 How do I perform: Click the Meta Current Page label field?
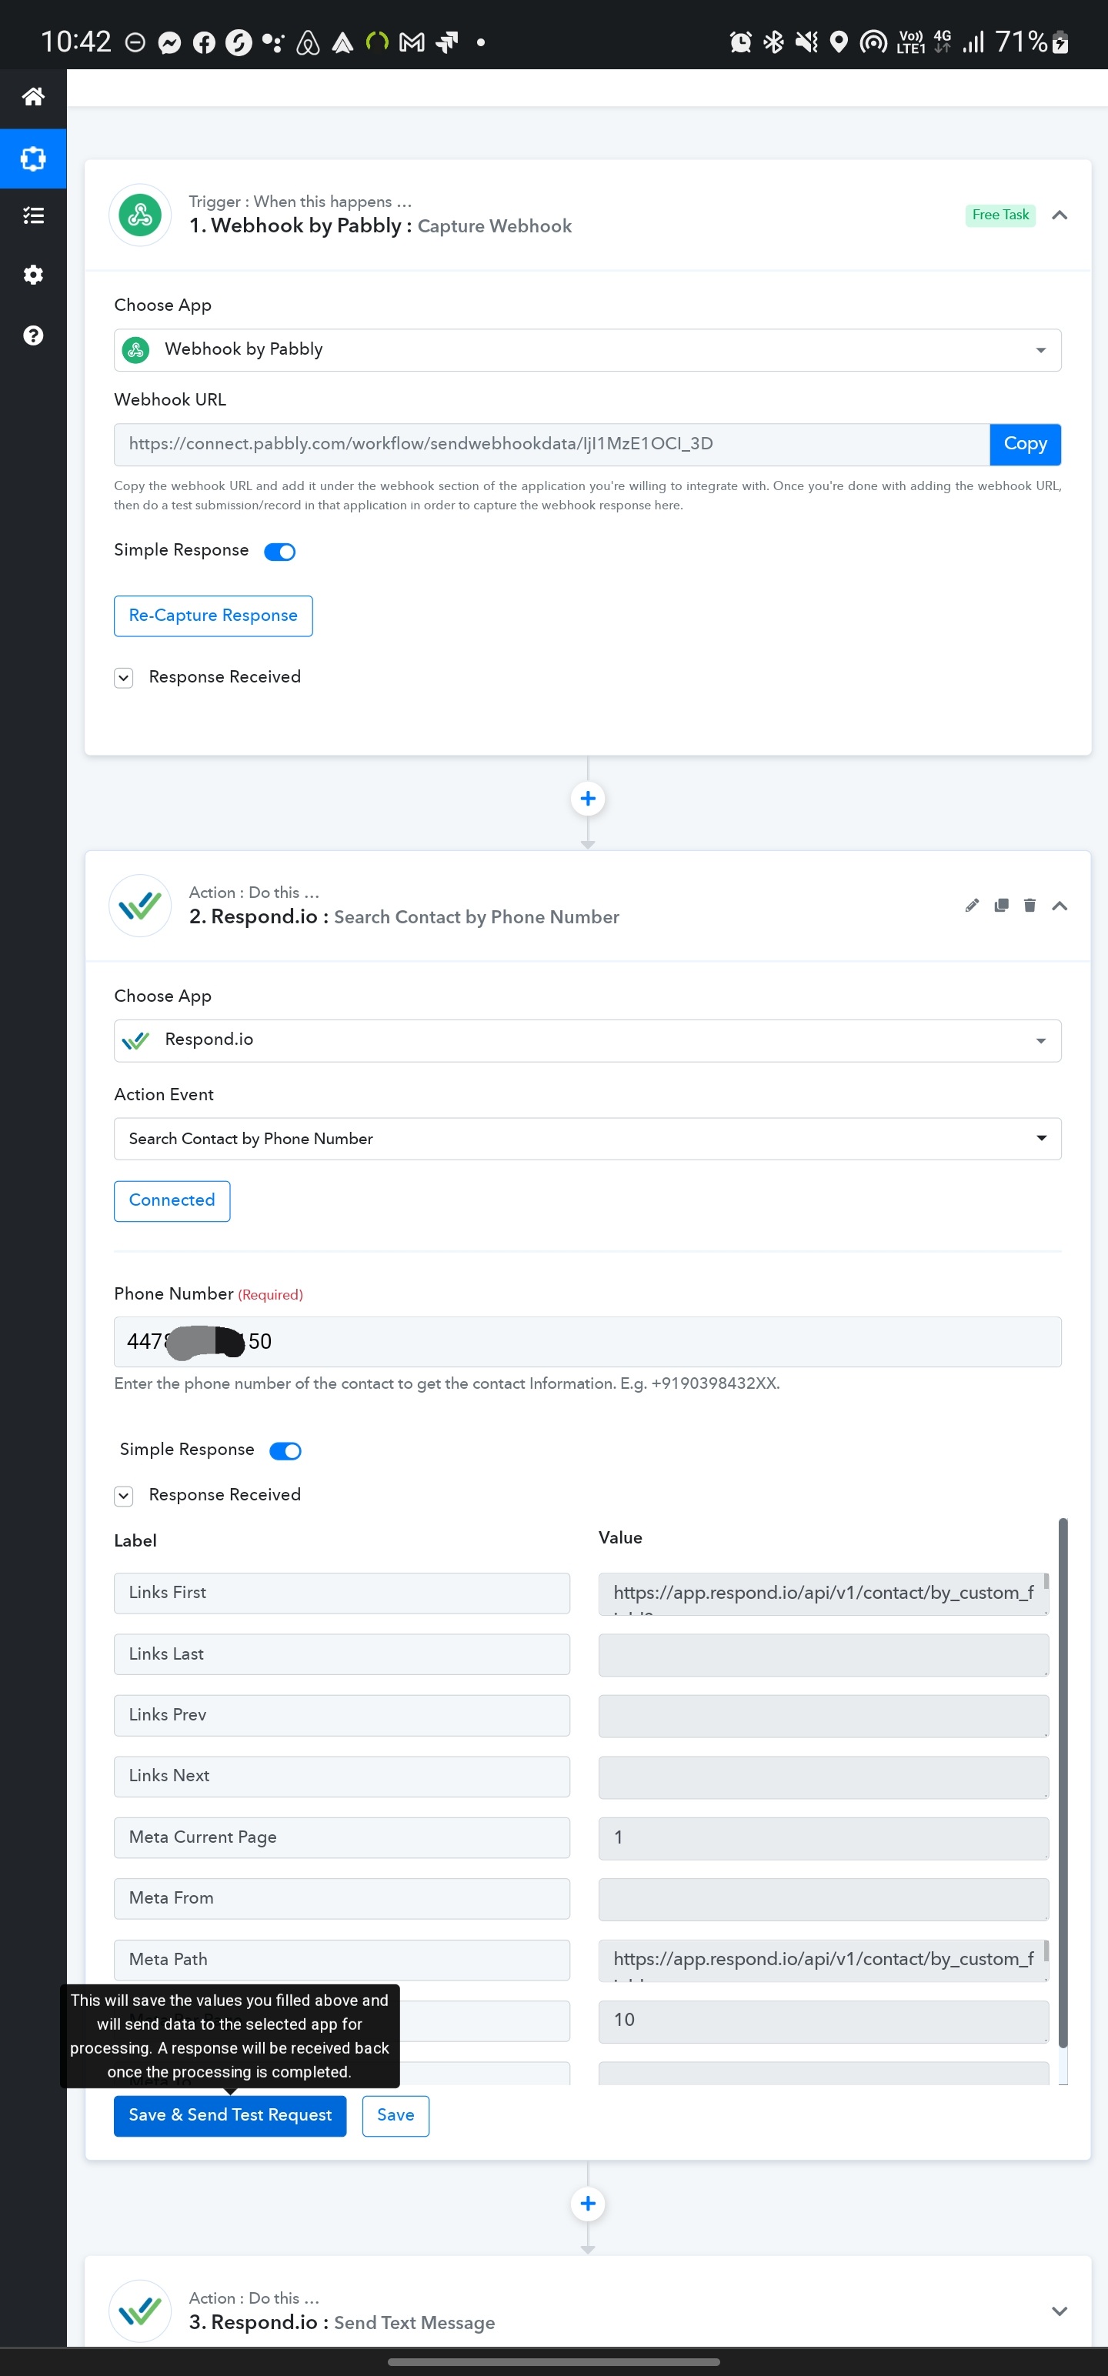[342, 1838]
